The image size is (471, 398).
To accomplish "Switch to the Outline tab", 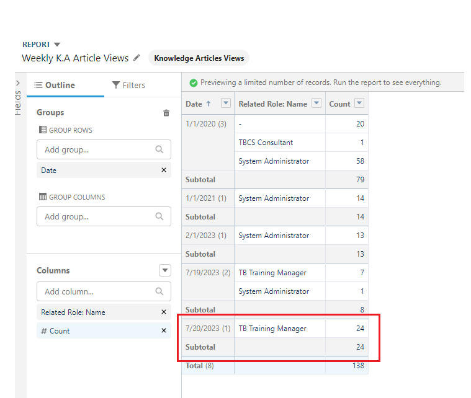I will point(55,85).
